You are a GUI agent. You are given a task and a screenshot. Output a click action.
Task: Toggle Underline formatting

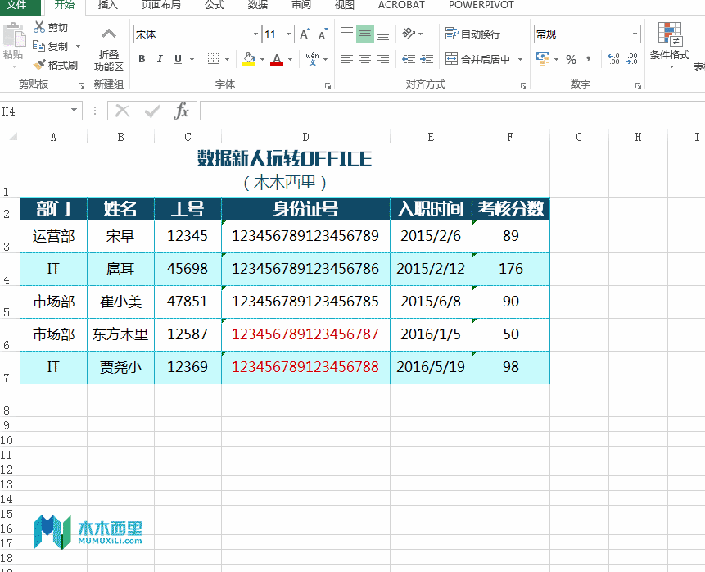point(178,59)
